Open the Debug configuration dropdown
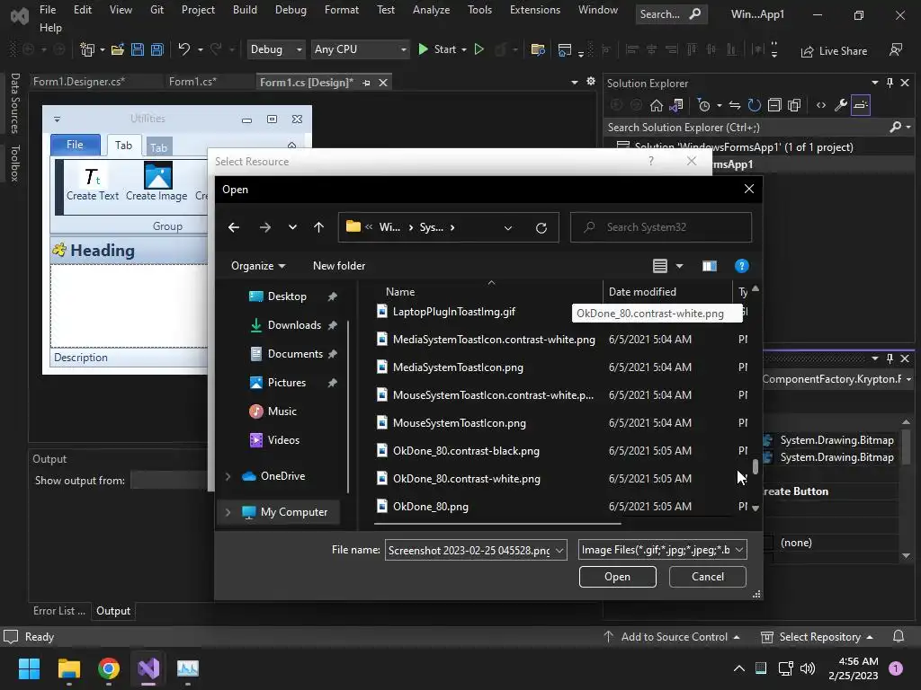This screenshot has height=690, width=921. 276,49
